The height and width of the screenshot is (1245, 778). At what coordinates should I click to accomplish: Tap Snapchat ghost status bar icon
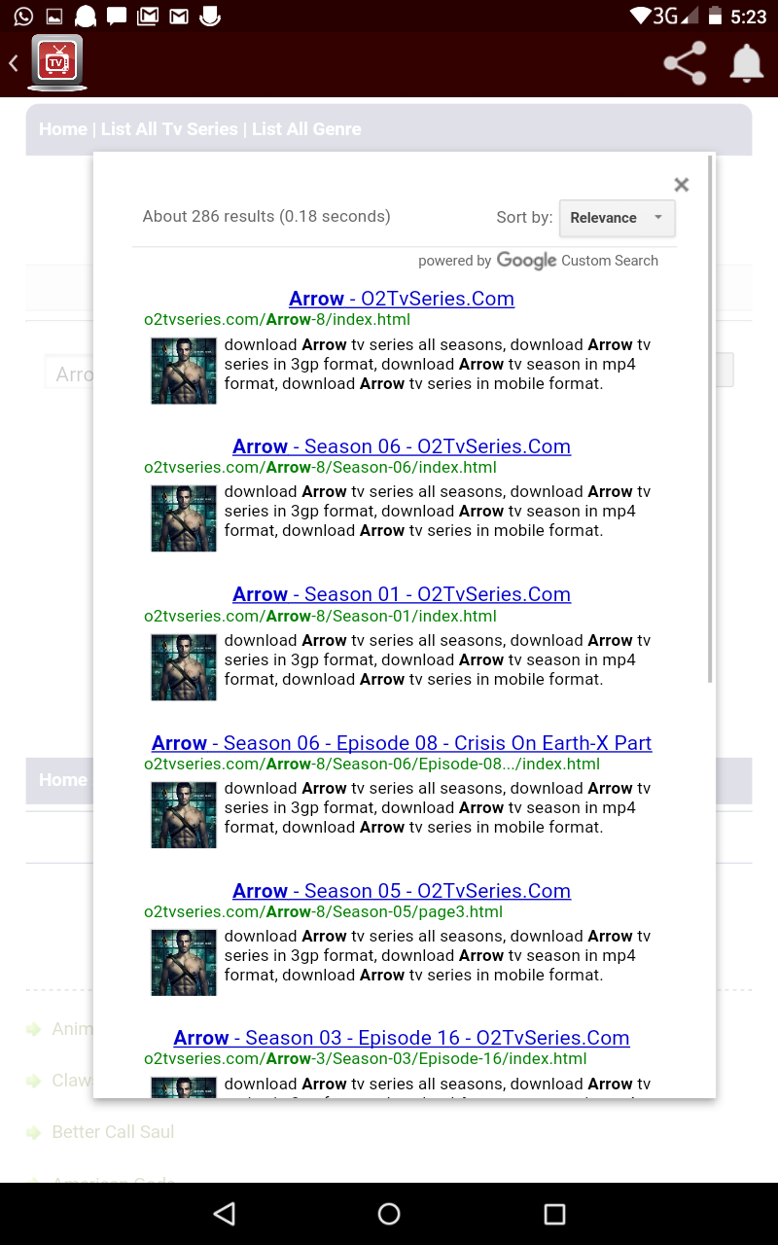(x=86, y=17)
